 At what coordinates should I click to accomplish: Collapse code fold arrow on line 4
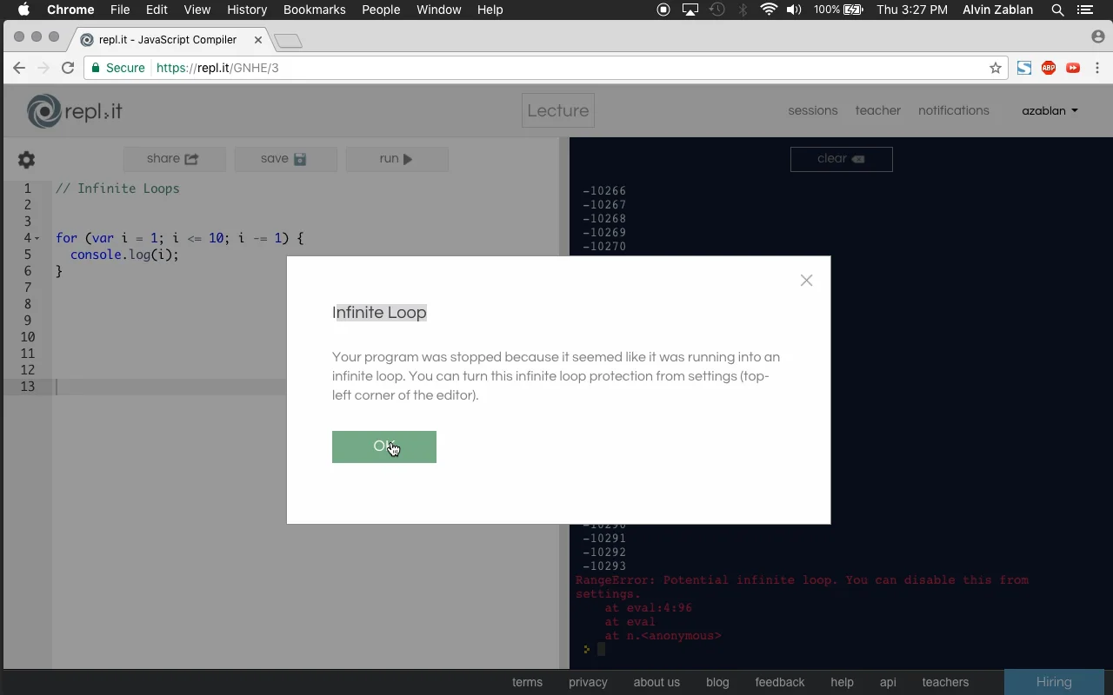[37, 238]
